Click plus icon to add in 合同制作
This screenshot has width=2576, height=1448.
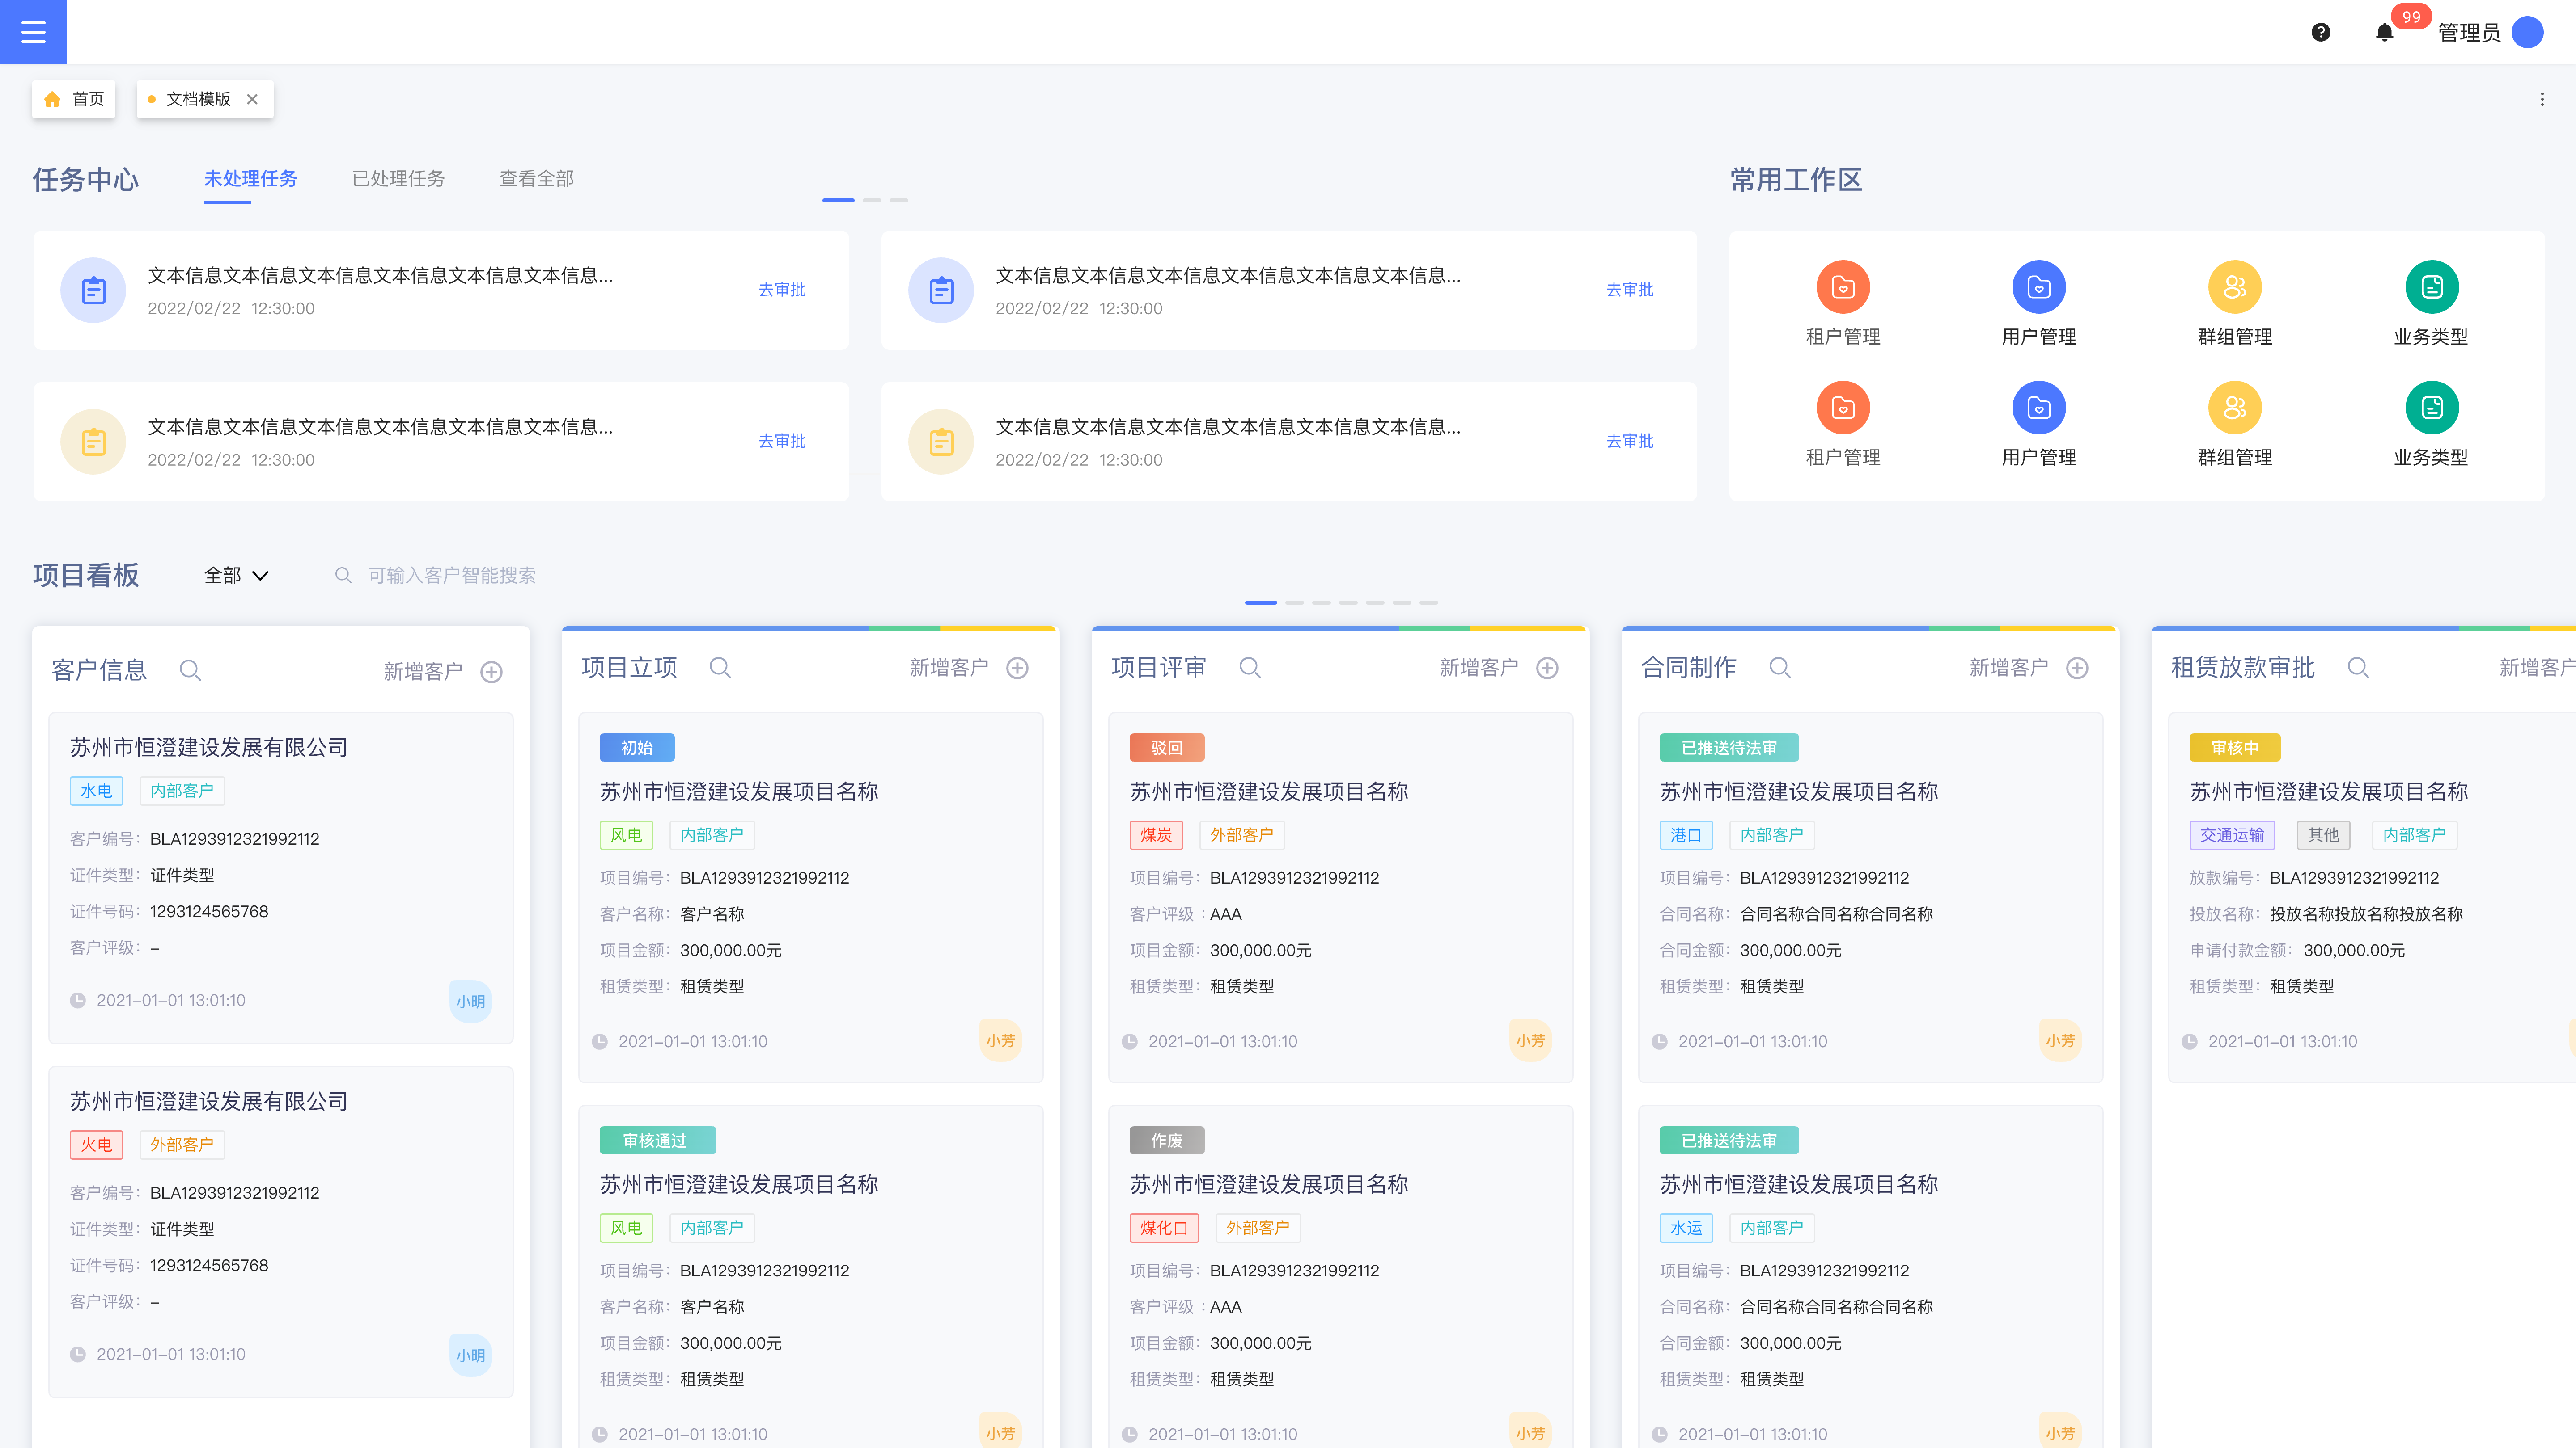2077,668
